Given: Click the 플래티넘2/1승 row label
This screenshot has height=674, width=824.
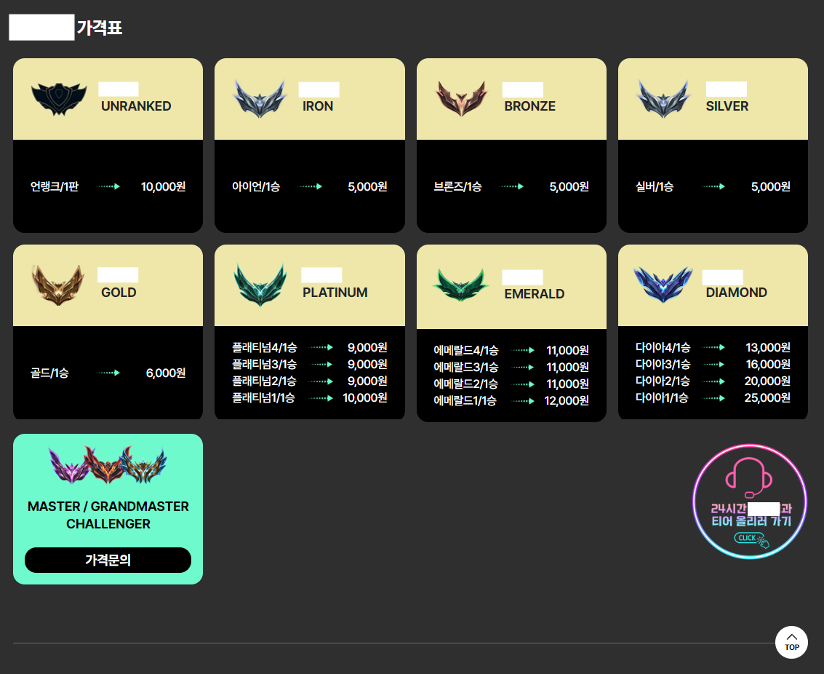Looking at the screenshot, I should (x=264, y=381).
